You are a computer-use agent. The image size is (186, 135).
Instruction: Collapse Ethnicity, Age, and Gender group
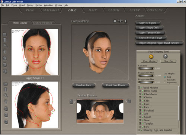139,130
